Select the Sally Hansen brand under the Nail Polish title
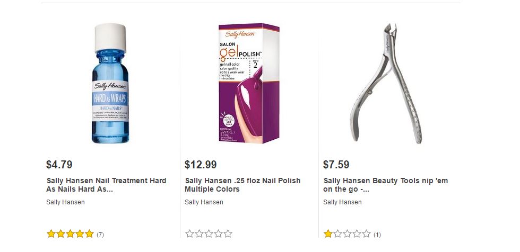The height and width of the screenshot is (252, 520). [x=204, y=202]
